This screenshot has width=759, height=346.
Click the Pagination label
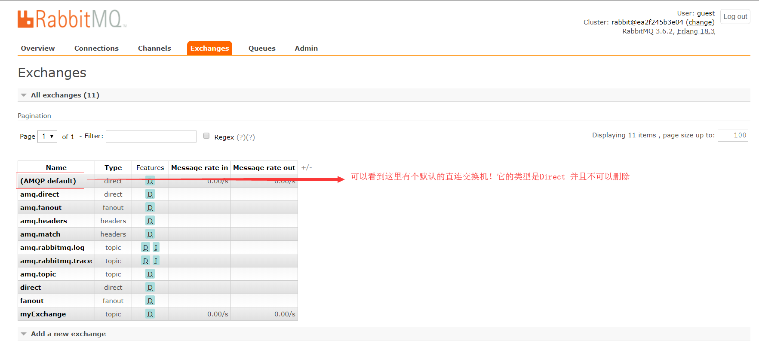pyautogui.click(x=34, y=116)
